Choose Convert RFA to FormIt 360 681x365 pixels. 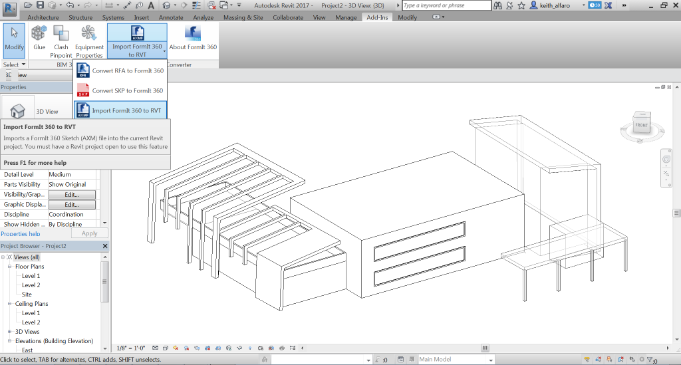click(x=120, y=70)
